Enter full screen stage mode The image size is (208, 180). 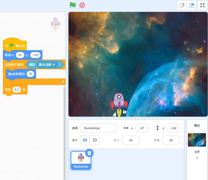point(202,5)
